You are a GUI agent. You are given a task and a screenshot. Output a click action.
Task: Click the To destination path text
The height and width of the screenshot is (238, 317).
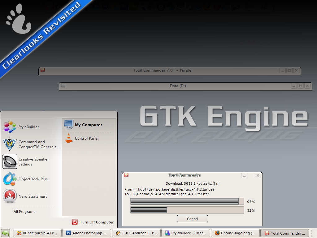click(167, 194)
